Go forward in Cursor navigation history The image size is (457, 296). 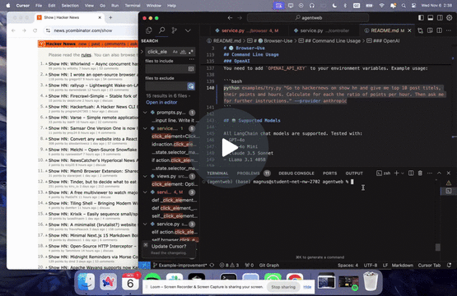click(x=240, y=18)
